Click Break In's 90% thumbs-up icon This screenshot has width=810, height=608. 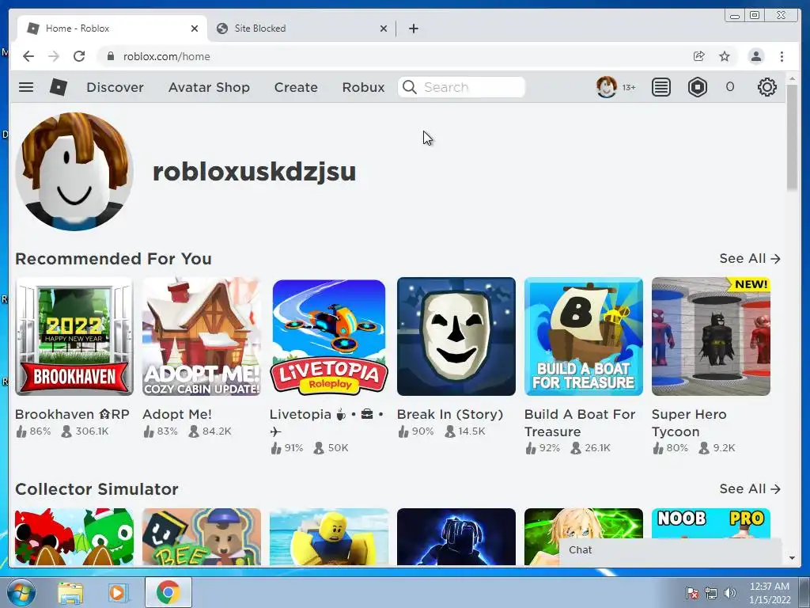403,431
